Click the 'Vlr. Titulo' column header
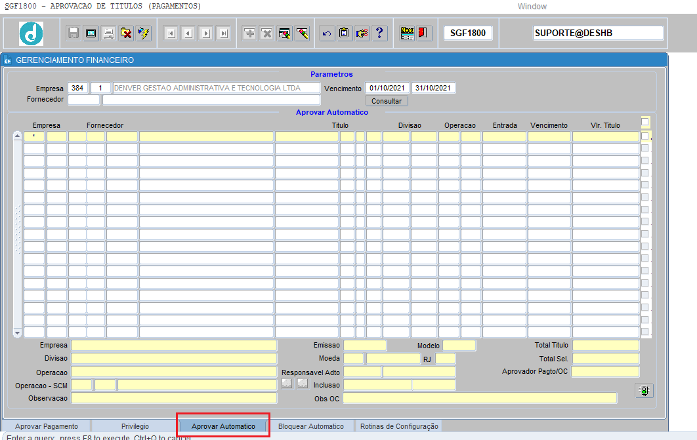The height and width of the screenshot is (440, 697). tap(605, 125)
